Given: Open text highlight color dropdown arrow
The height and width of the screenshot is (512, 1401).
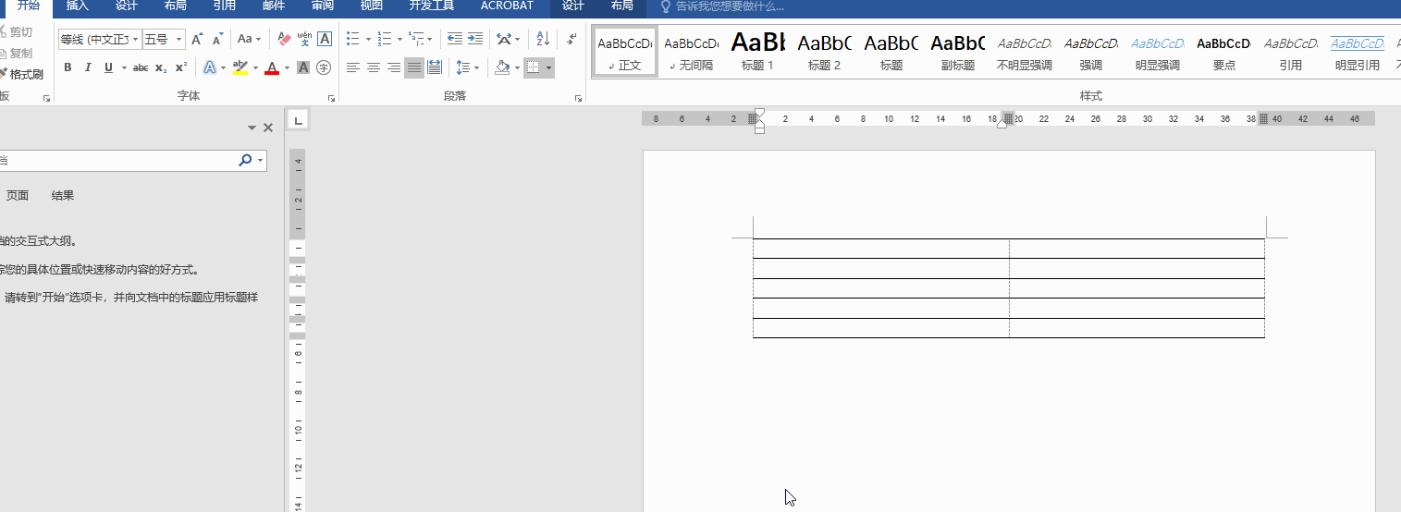Looking at the screenshot, I should 254,67.
